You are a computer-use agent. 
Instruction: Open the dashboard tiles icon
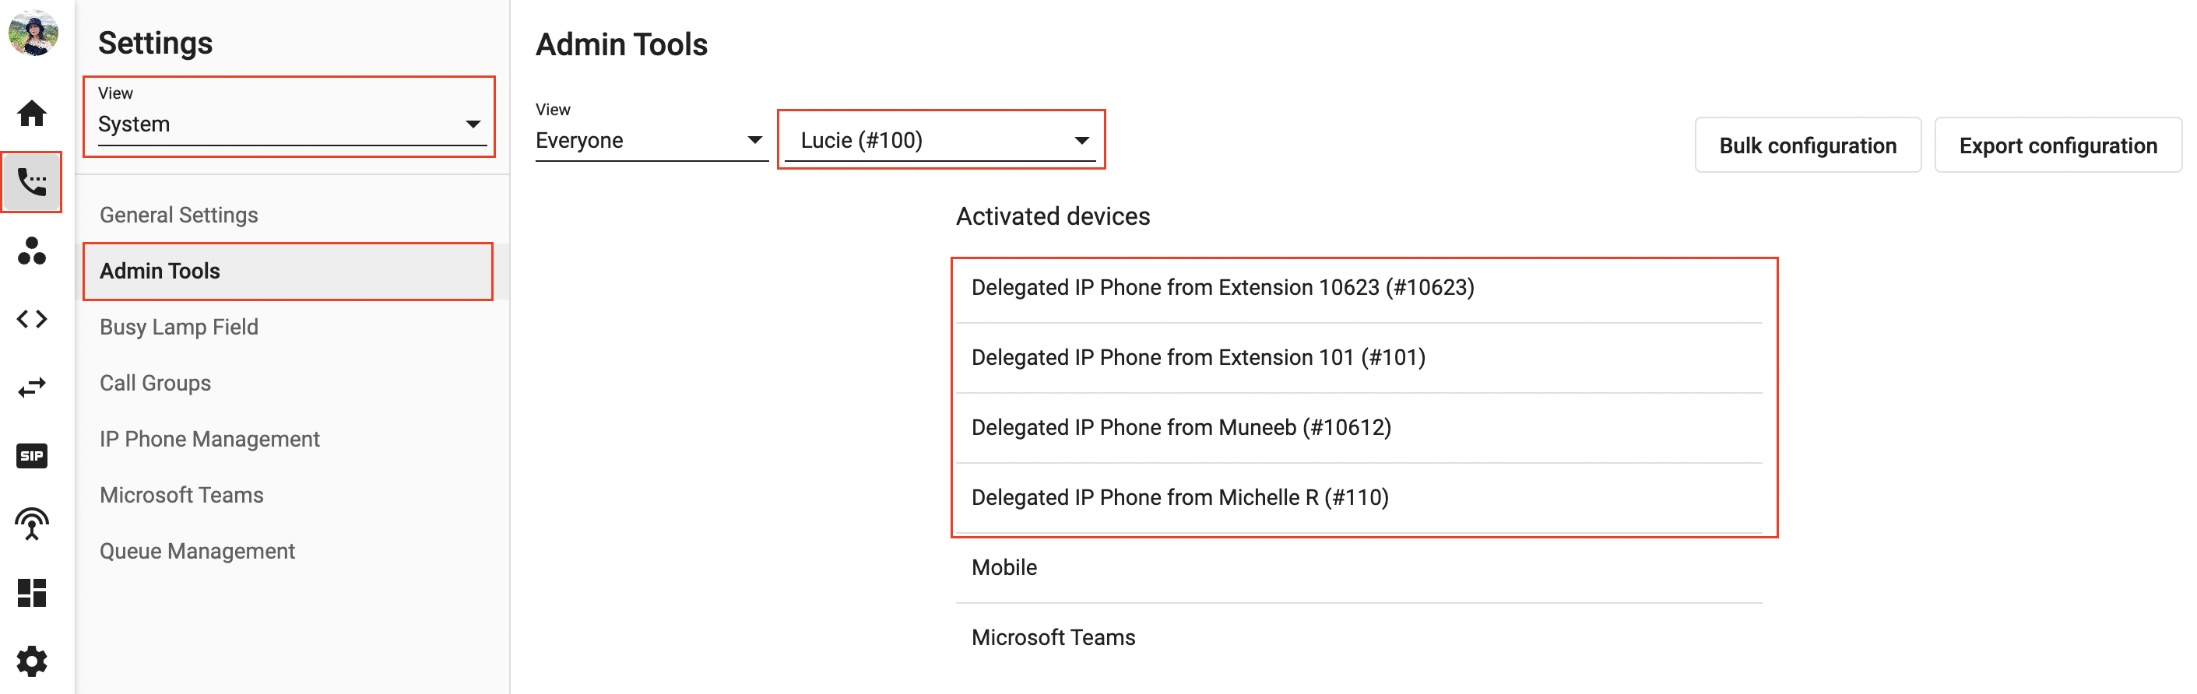[33, 593]
